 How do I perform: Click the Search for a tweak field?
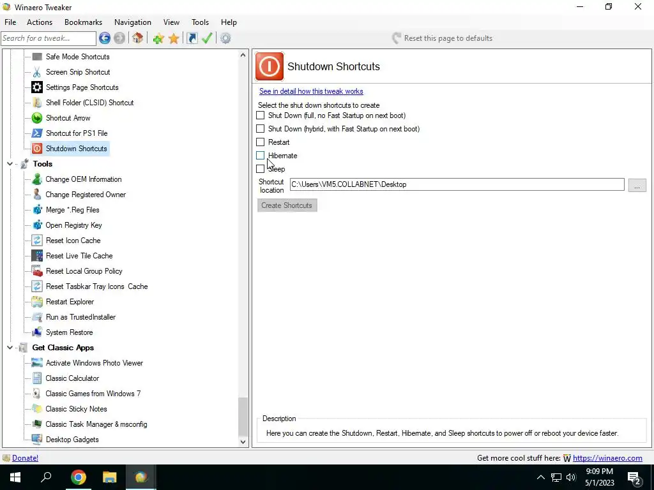[x=49, y=38]
